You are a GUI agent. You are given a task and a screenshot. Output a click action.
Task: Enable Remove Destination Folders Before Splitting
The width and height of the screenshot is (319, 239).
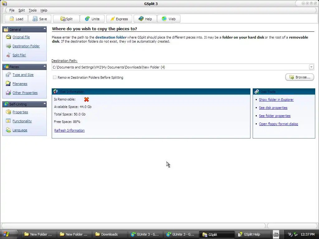pyautogui.click(x=55, y=77)
